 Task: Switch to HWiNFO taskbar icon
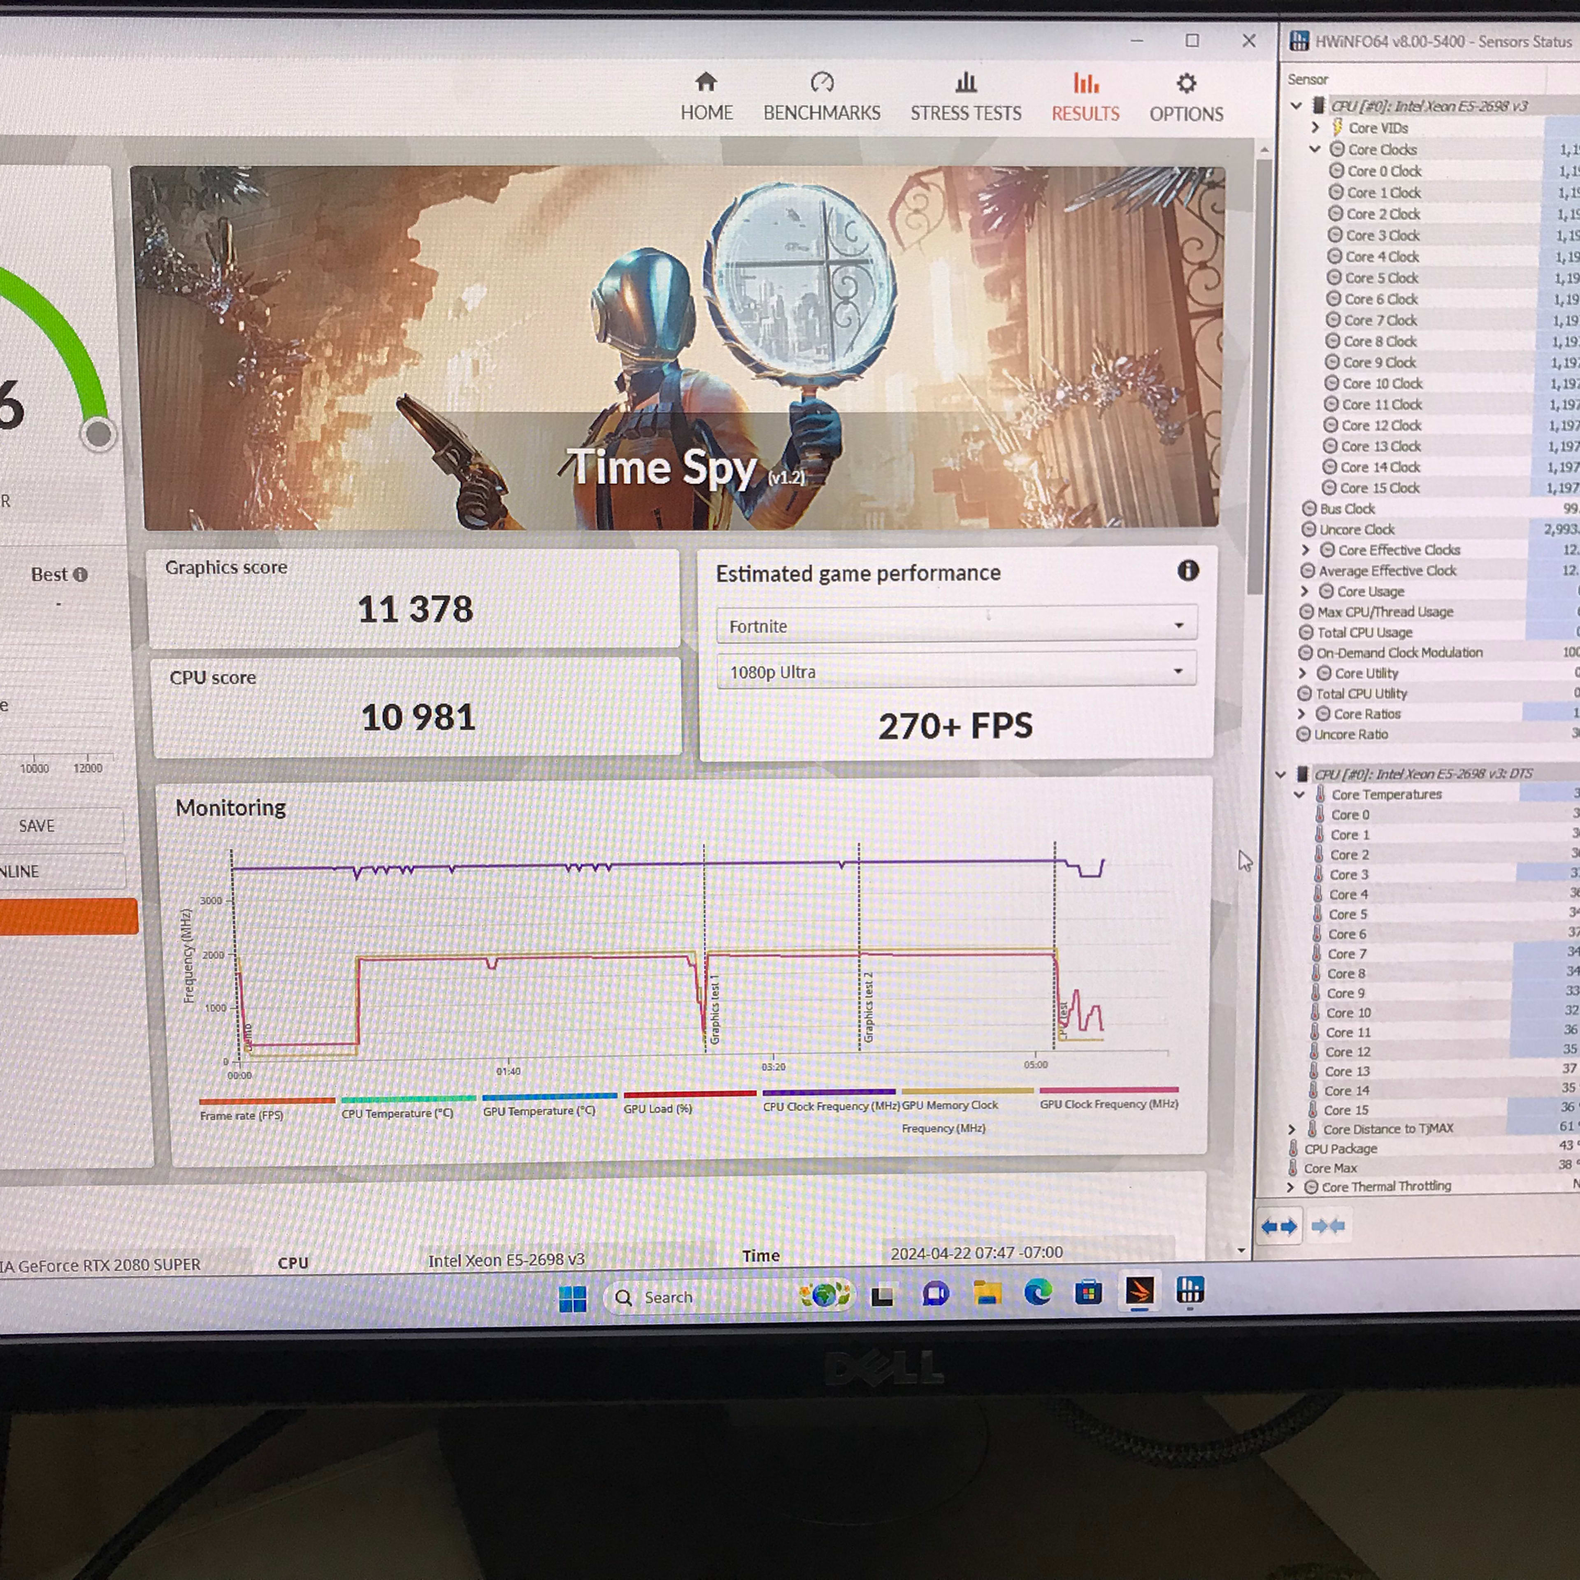(x=1190, y=1290)
